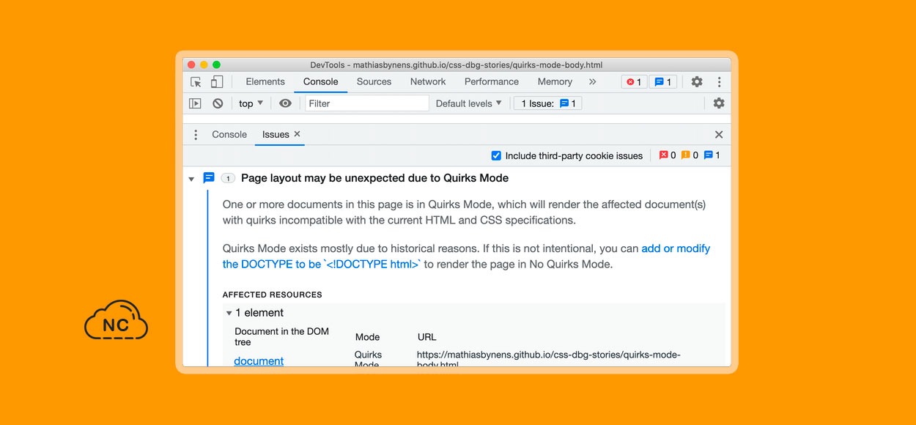Screen dimensions: 916x425
Task: Switch to the Memory tab
Action: click(555, 82)
